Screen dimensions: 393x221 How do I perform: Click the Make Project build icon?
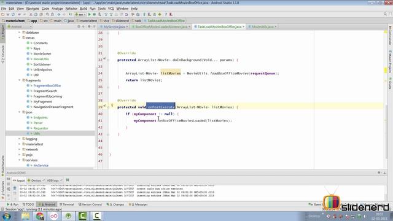tap(71, 15)
